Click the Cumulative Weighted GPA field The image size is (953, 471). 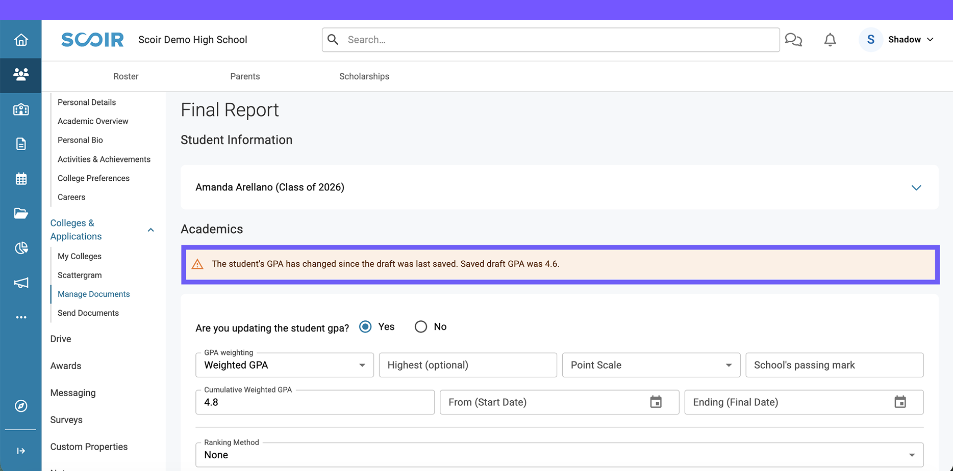315,402
